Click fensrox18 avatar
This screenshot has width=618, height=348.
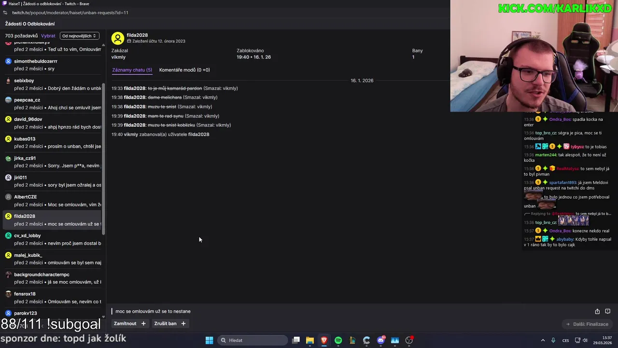tap(8, 294)
